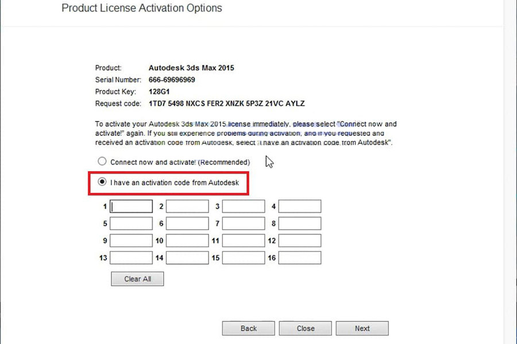Activate code entry field 12
This screenshot has height=344, width=517.
[x=300, y=241]
